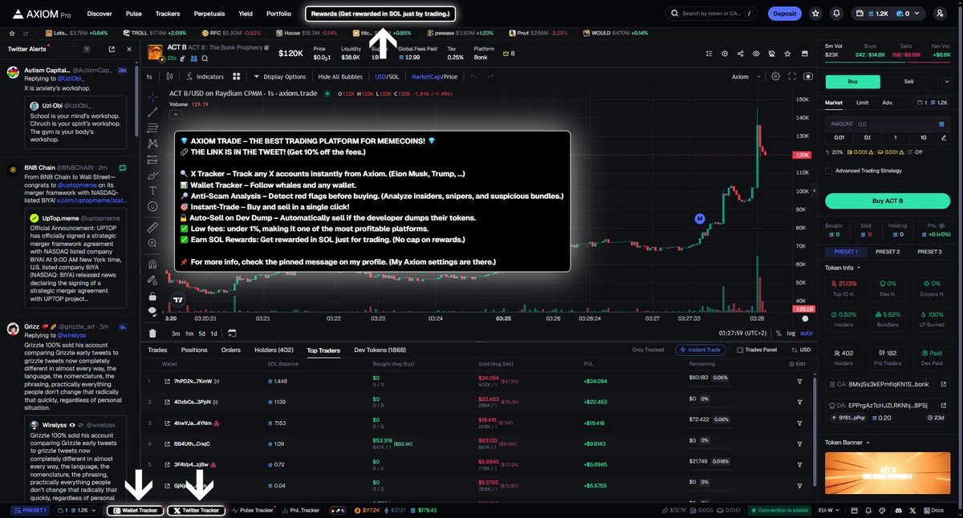
Task: Click the filter icon for wallet 7hPD2k...7KmW
Action: tap(799, 382)
